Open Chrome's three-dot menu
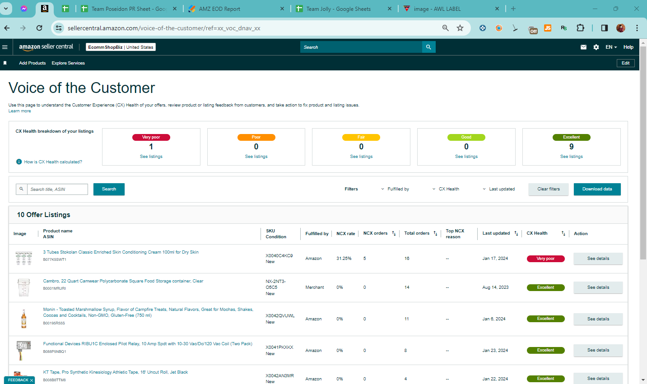 pyautogui.click(x=637, y=28)
